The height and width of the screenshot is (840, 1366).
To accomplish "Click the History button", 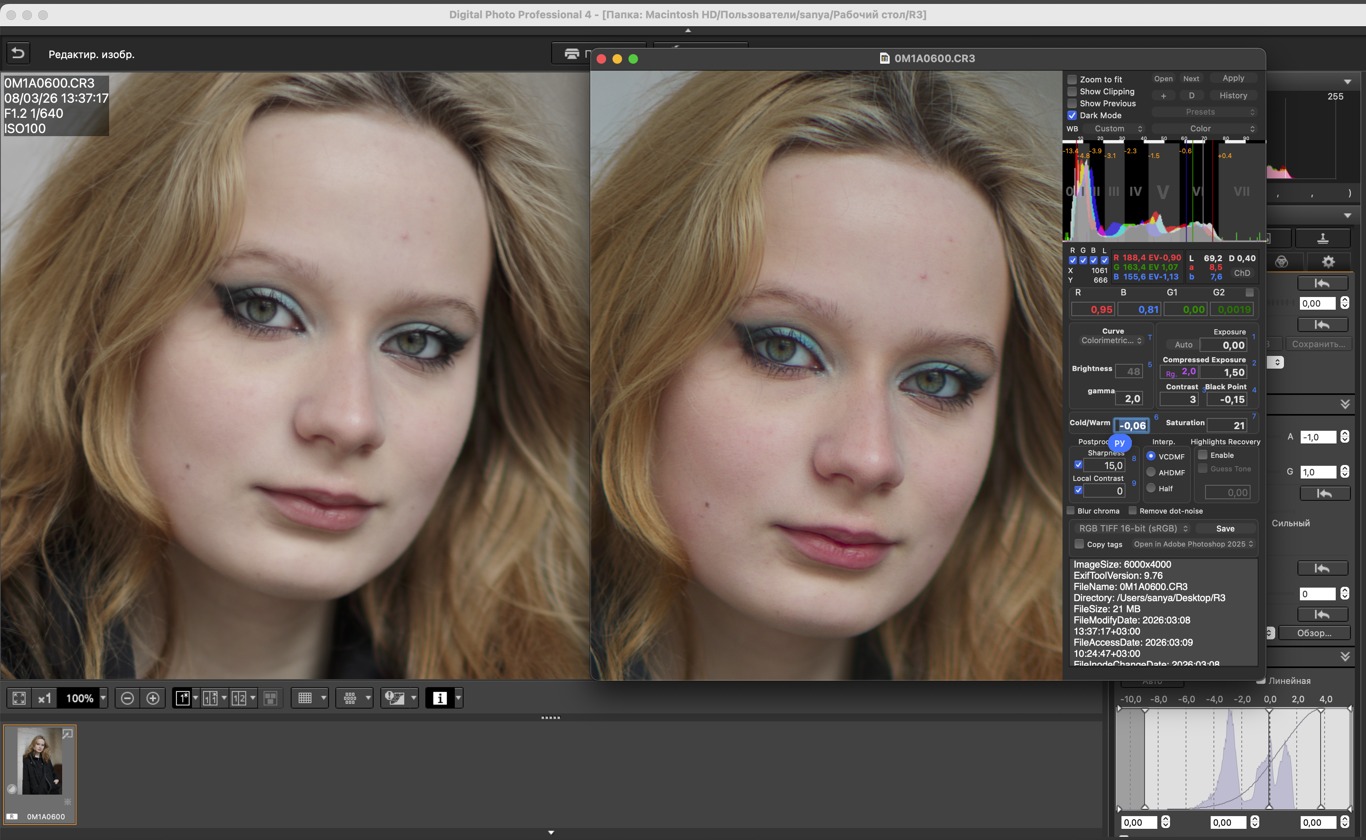I will tap(1233, 96).
